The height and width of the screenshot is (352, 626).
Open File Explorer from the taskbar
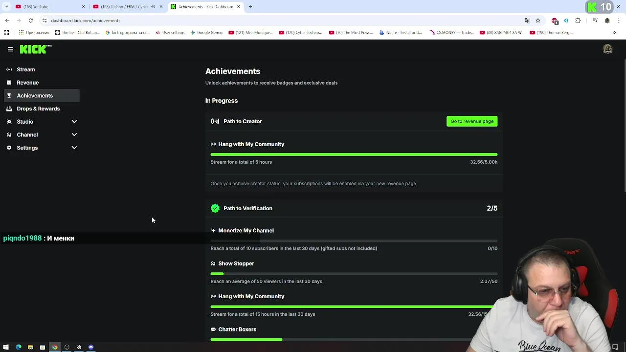pyautogui.click(x=30, y=347)
